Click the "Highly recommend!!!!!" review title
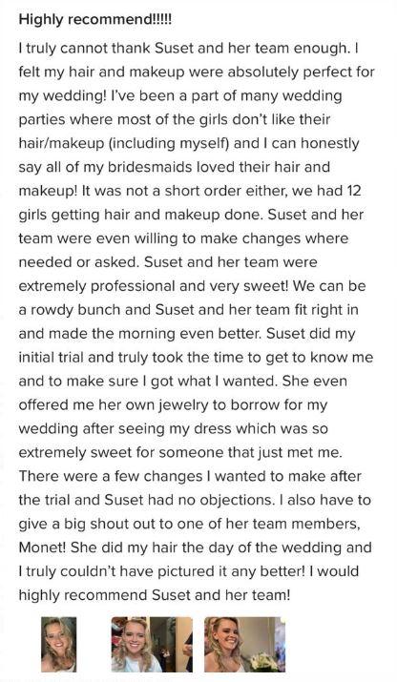 [95, 20]
